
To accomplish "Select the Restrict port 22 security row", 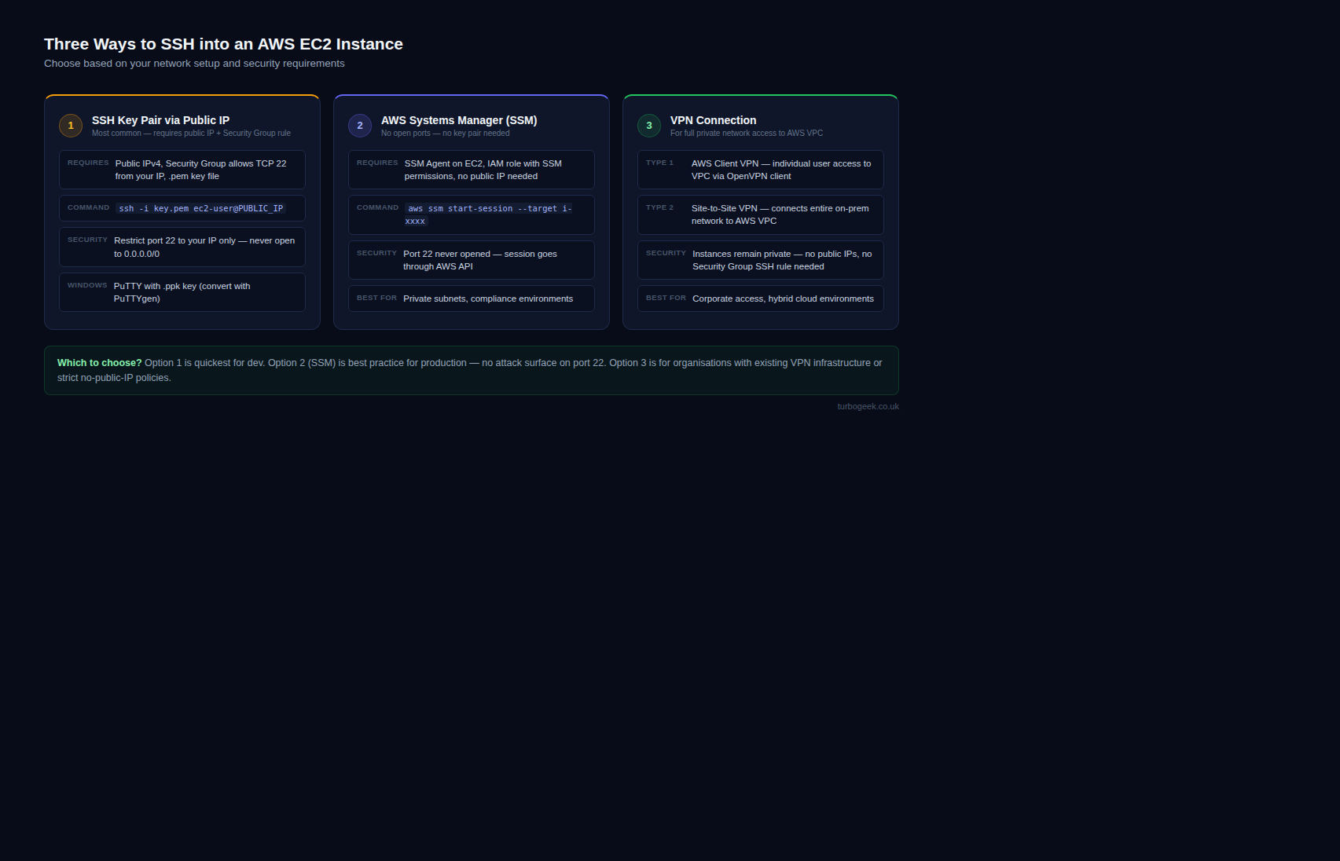I will click(x=182, y=247).
